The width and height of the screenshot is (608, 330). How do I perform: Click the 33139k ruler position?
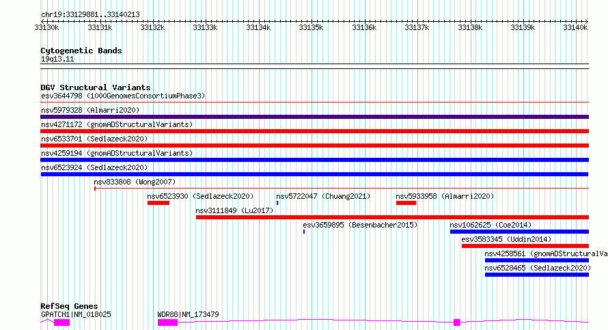[x=523, y=27]
